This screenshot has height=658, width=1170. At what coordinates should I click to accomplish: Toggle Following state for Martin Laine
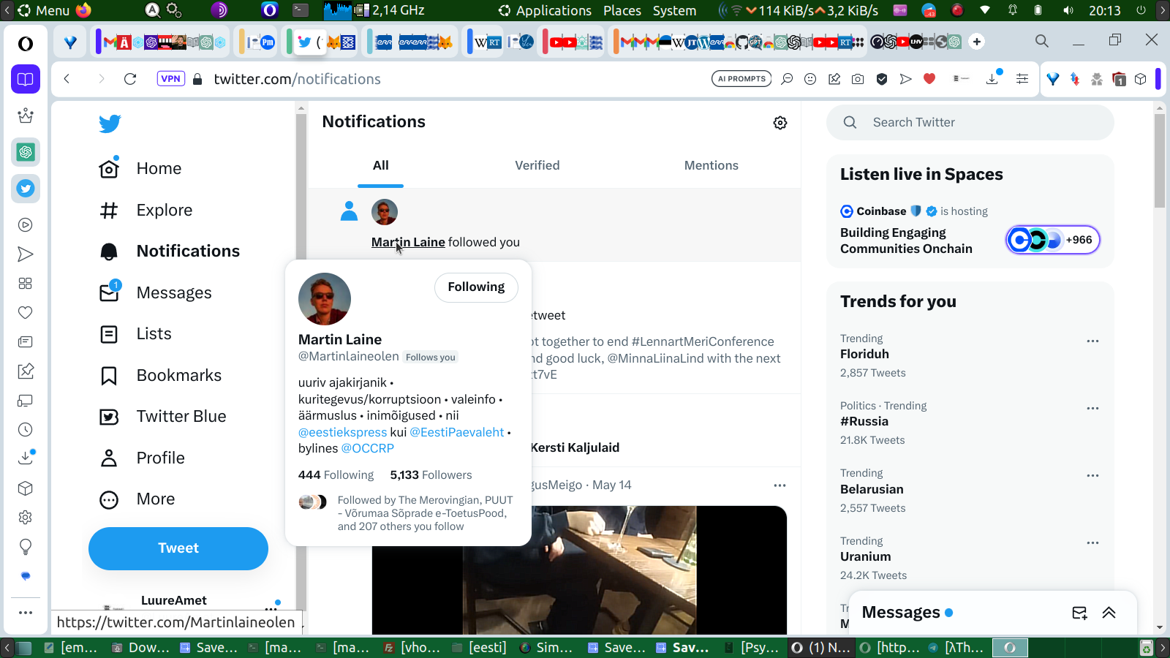[476, 287]
